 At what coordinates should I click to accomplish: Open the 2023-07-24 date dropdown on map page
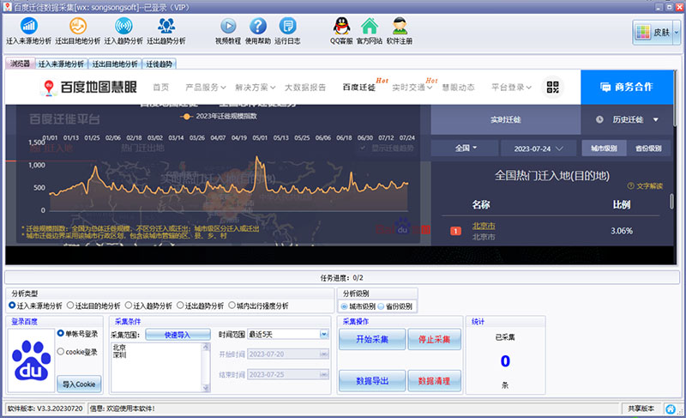[538, 148]
